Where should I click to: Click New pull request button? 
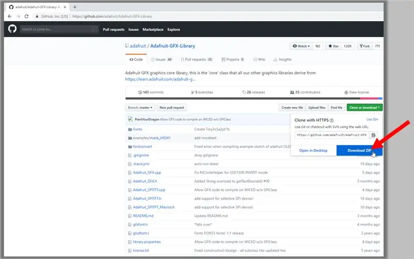pos(172,108)
